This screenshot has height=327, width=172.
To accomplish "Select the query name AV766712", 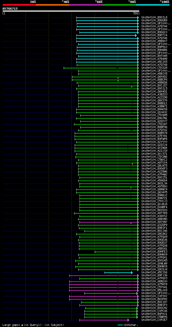I will (x=10, y=9).
